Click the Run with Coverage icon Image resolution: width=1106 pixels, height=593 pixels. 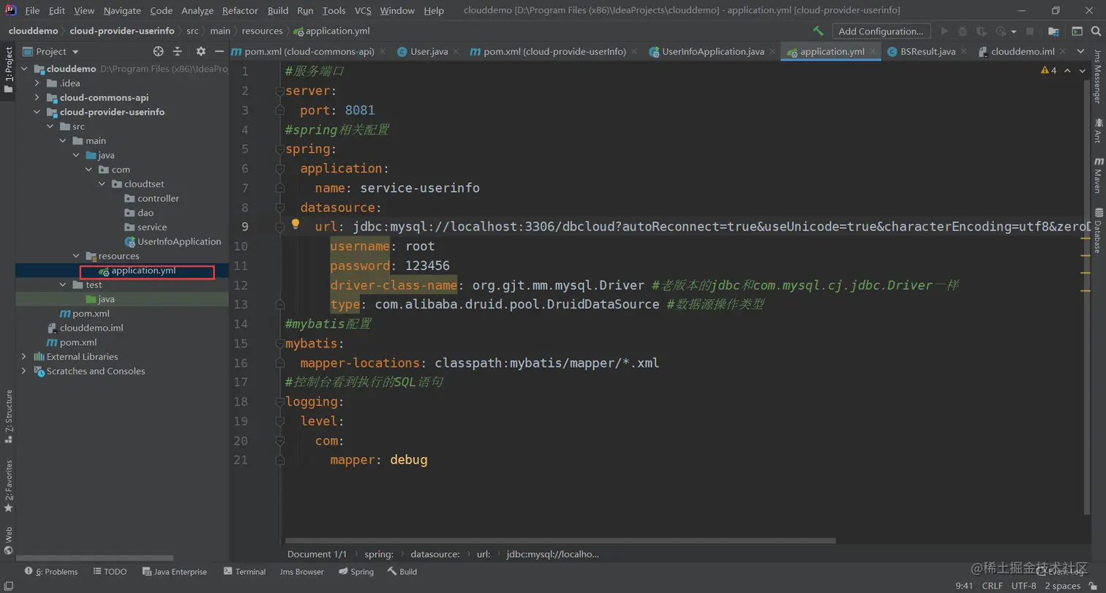(x=981, y=31)
